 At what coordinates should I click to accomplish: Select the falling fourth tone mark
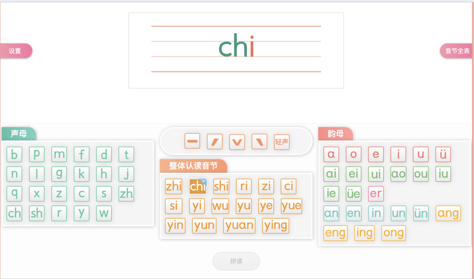[x=259, y=141]
